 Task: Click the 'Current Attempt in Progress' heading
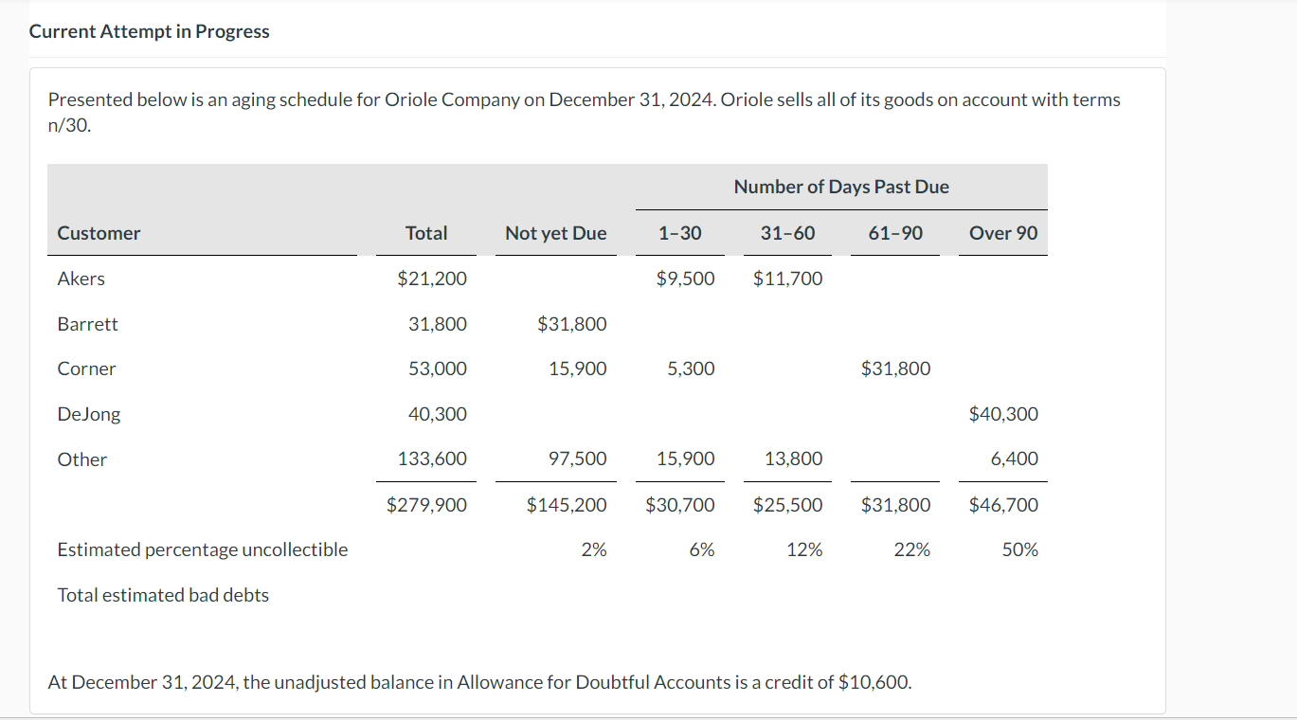point(149,31)
